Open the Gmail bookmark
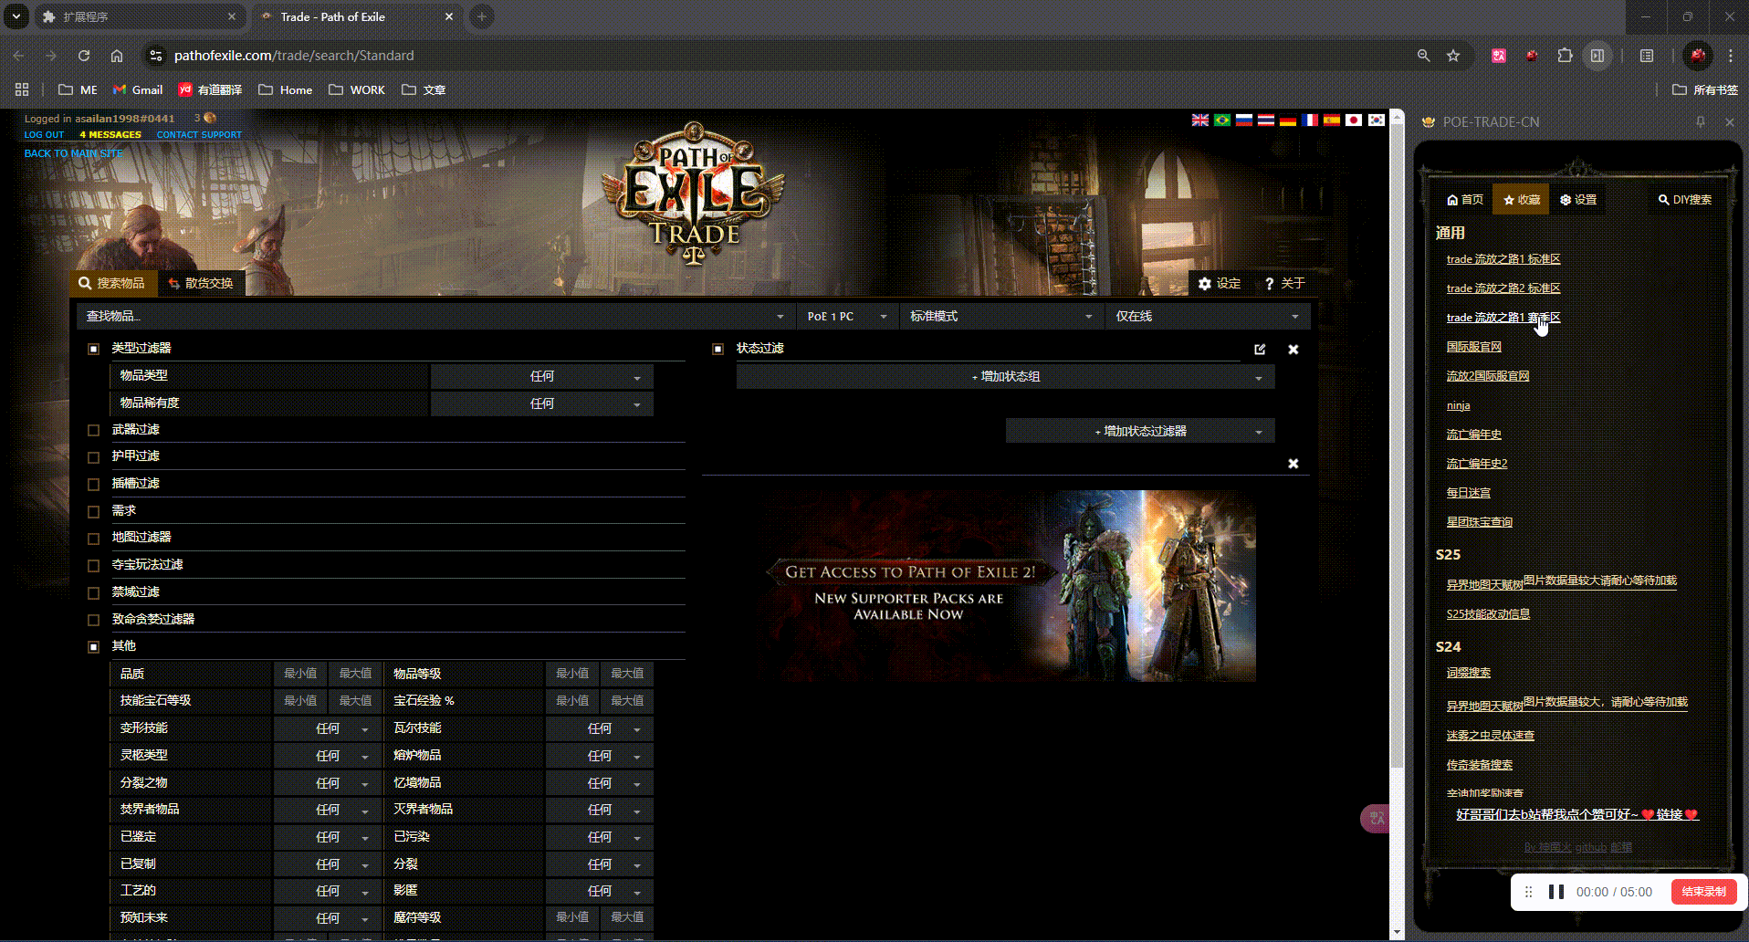The height and width of the screenshot is (942, 1749). click(138, 89)
